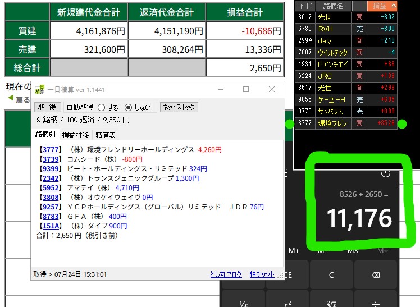Switch to the 銘柄別 tab

45,134
